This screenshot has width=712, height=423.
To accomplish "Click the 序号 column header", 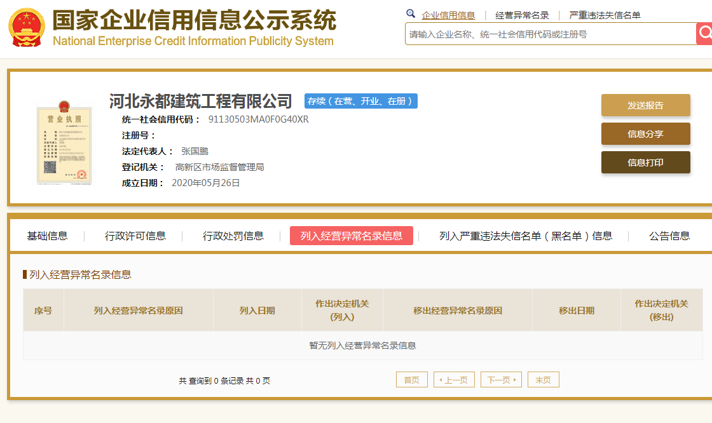I will (x=44, y=311).
